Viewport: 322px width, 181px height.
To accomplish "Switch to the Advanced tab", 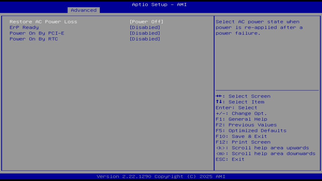I will click(x=83, y=10).
